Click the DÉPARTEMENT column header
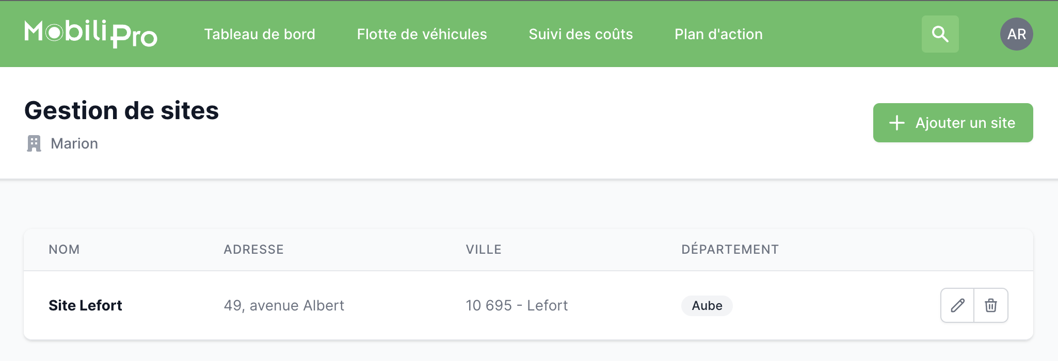This screenshot has width=1058, height=361. (x=730, y=250)
